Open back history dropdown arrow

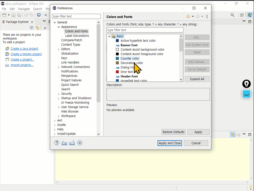point(193,16)
